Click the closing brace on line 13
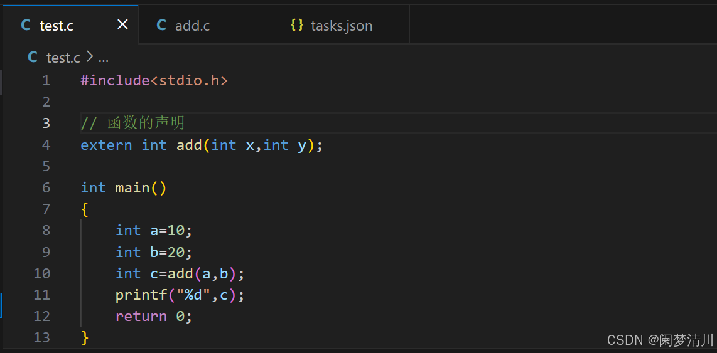 pyautogui.click(x=84, y=338)
